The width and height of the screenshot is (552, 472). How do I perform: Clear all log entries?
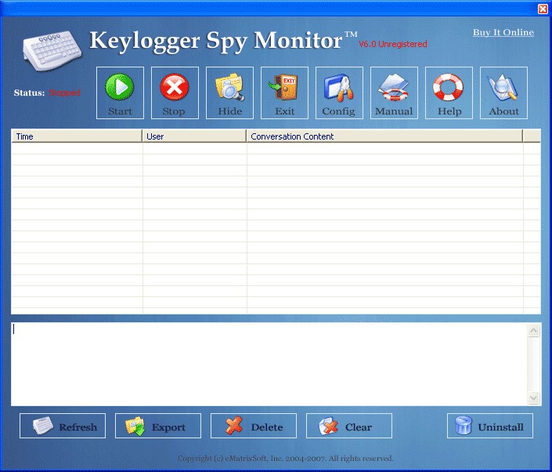[349, 426]
